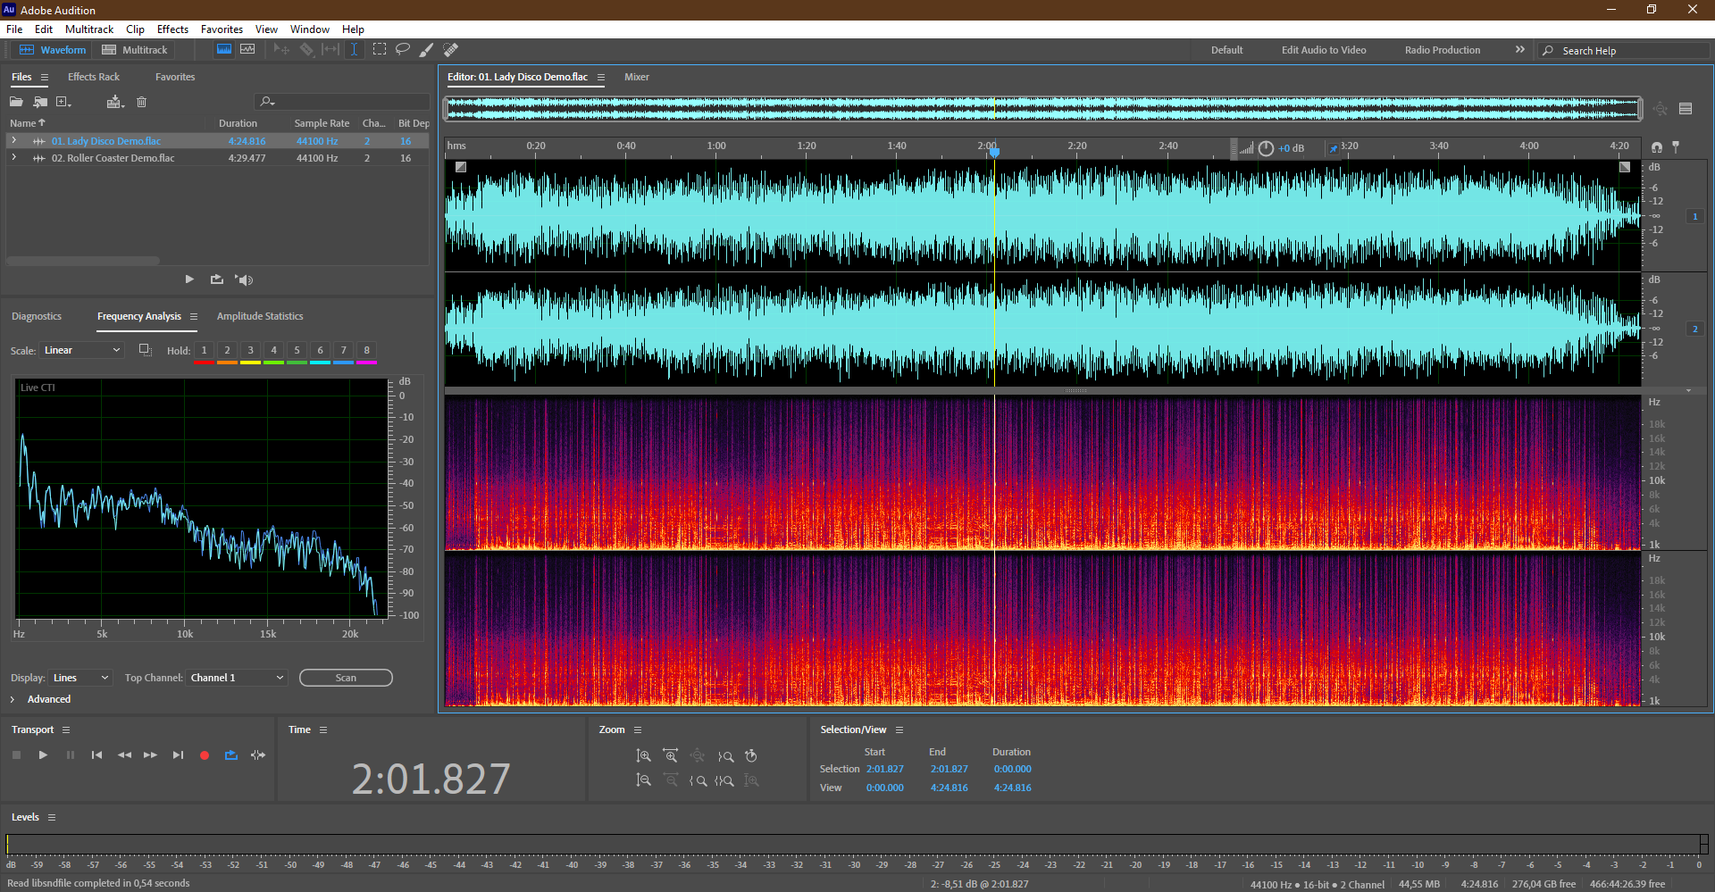Select the Lasso Selection tool
This screenshot has width=1715, height=892.
click(403, 50)
